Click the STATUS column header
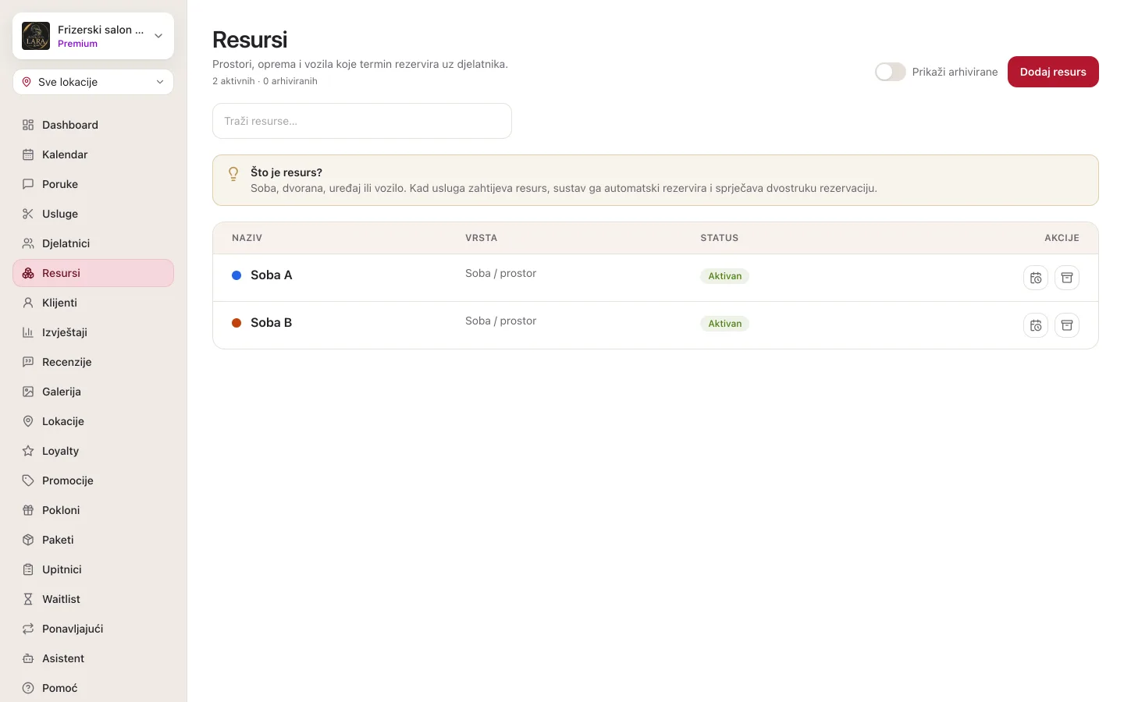The image size is (1124, 702). [719, 238]
